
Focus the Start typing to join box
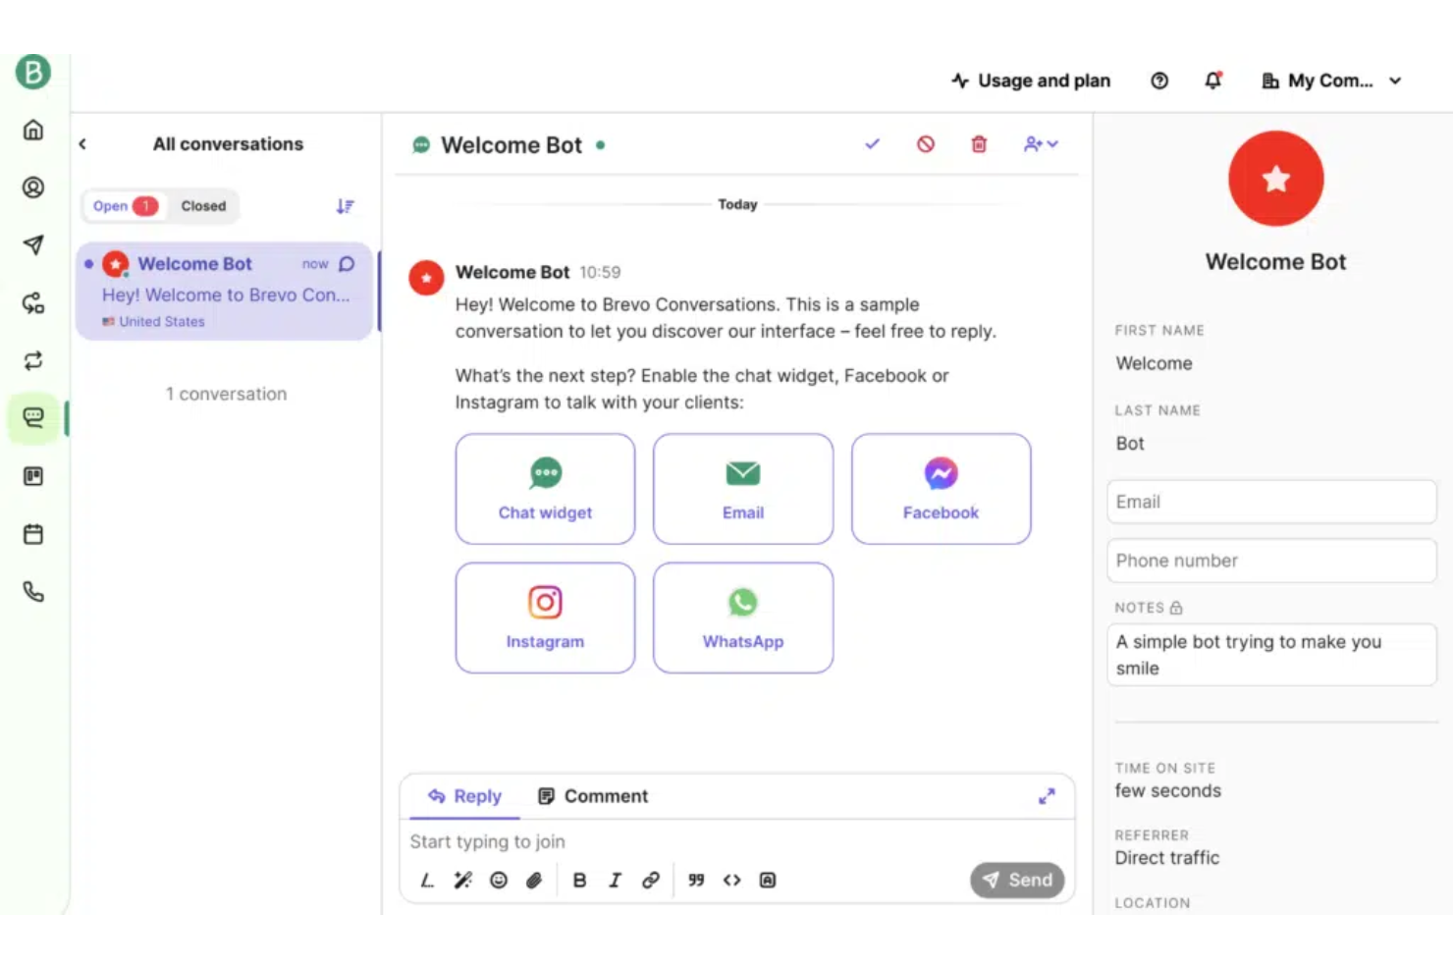tap(736, 841)
